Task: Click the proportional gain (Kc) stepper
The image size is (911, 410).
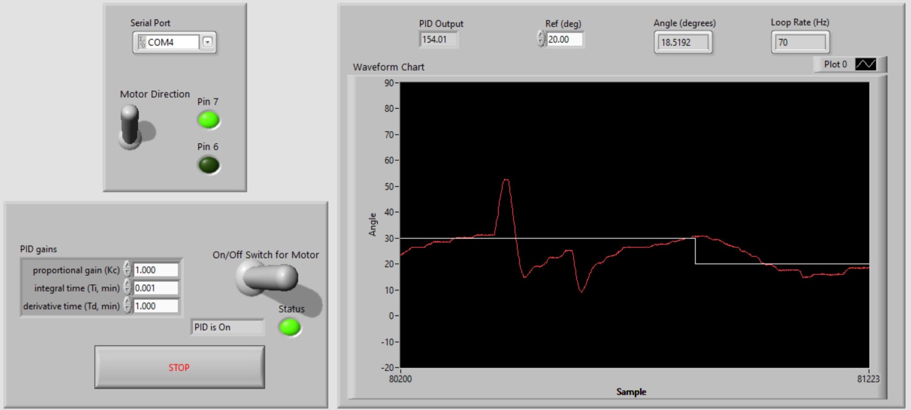Action: pyautogui.click(x=128, y=270)
